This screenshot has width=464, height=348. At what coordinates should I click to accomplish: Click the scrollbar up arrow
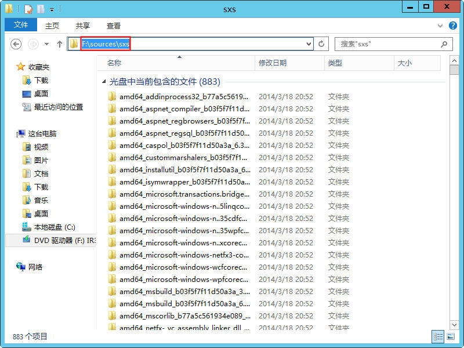point(454,60)
